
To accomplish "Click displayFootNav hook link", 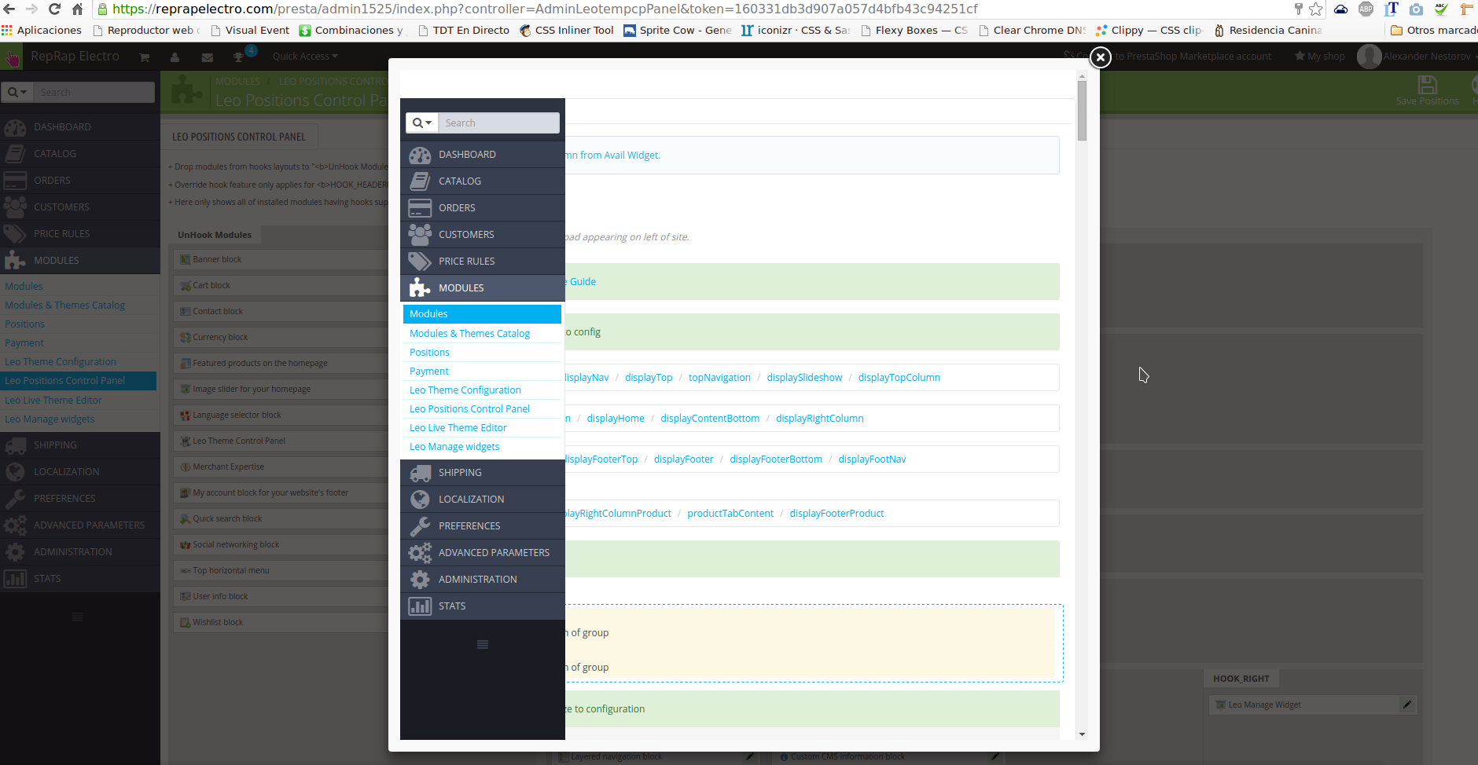I will 872,459.
